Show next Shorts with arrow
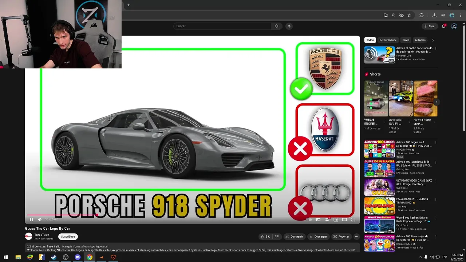This screenshot has height=262, width=466. coord(436,102)
